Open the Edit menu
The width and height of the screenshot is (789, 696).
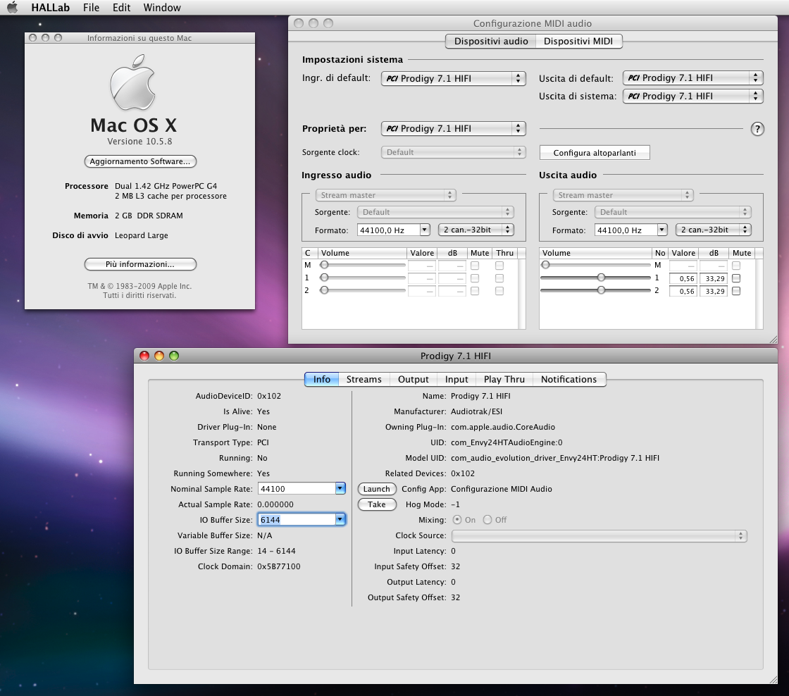tap(121, 8)
